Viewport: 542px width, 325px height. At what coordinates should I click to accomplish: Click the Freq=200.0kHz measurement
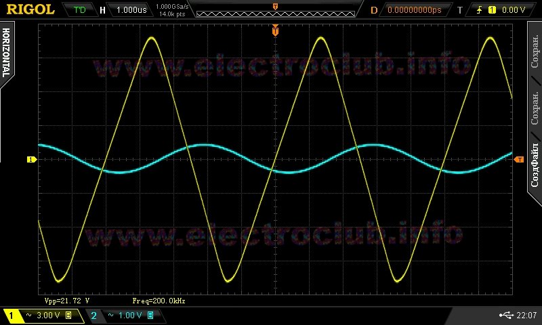point(159,301)
